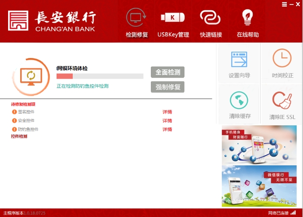This screenshot has width=303, height=217.
Task: Click the monitor refresh scan icon
Action: [31, 77]
